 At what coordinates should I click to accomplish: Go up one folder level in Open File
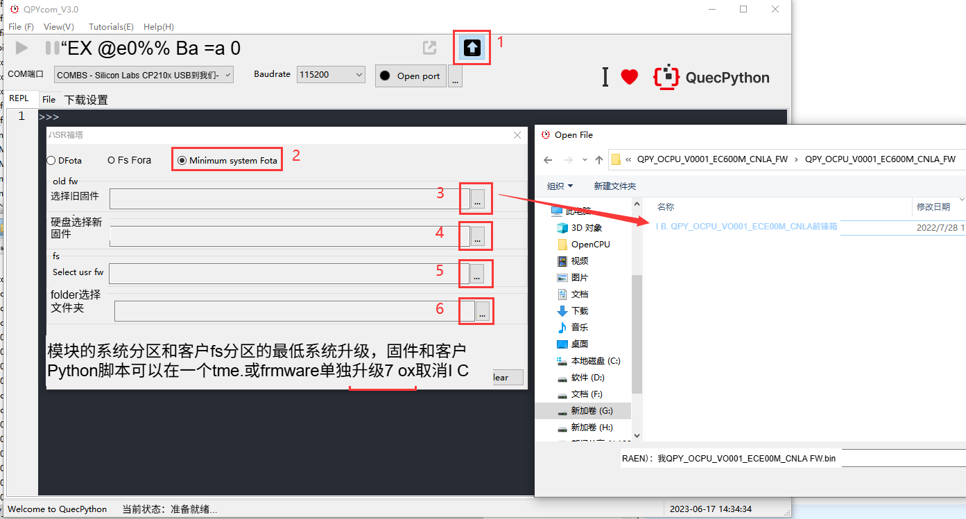(599, 159)
